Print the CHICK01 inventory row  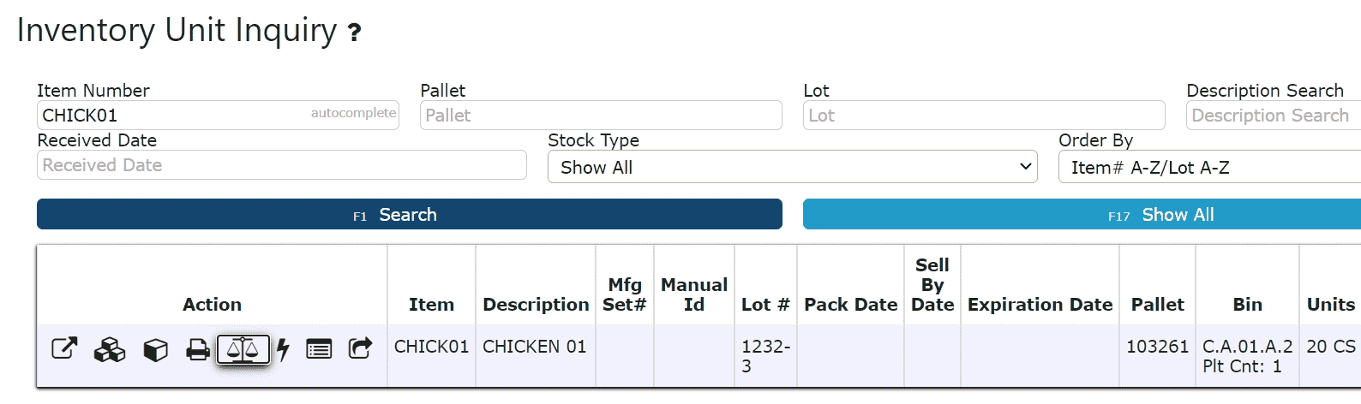point(198,350)
